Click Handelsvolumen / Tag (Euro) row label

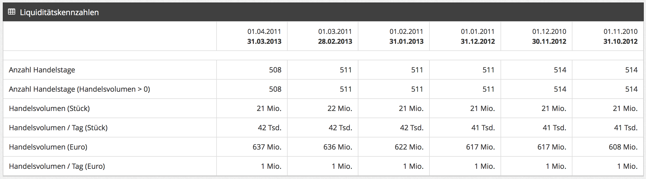click(57, 166)
